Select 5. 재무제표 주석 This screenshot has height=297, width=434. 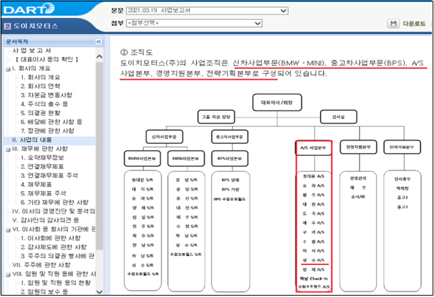point(43,193)
